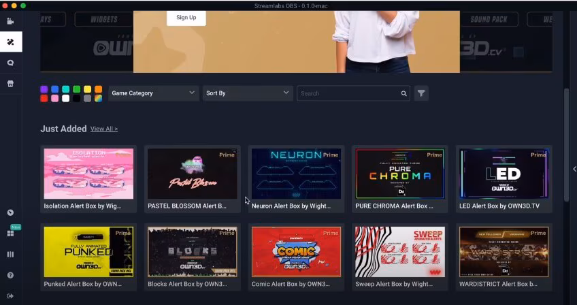
Task: Open the Isolation Alert Box thumbnail
Action: pyautogui.click(x=88, y=174)
